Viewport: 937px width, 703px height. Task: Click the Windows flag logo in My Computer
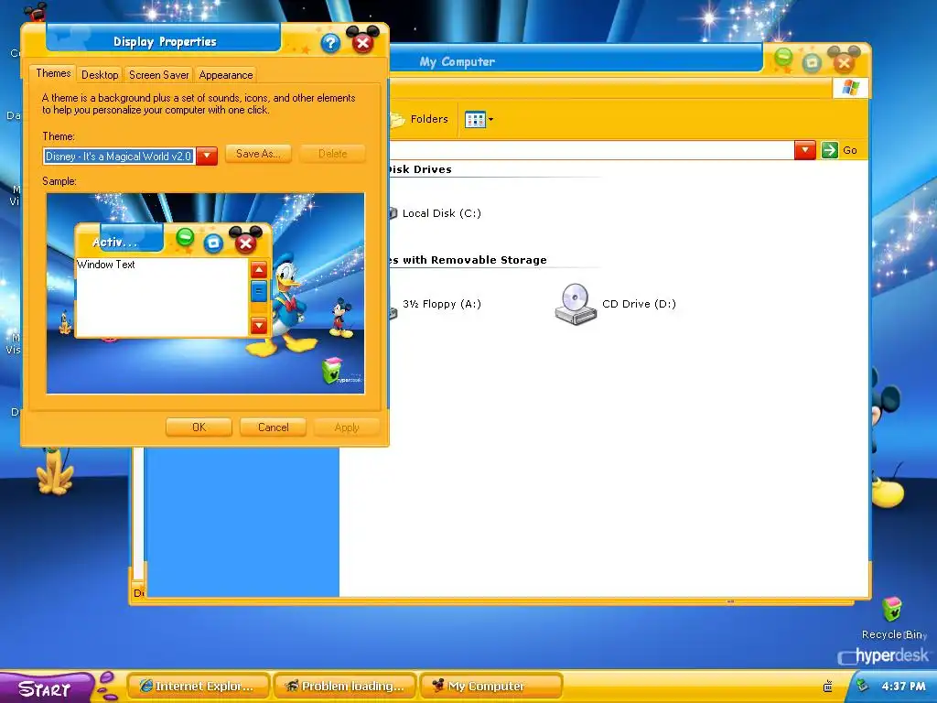point(850,88)
